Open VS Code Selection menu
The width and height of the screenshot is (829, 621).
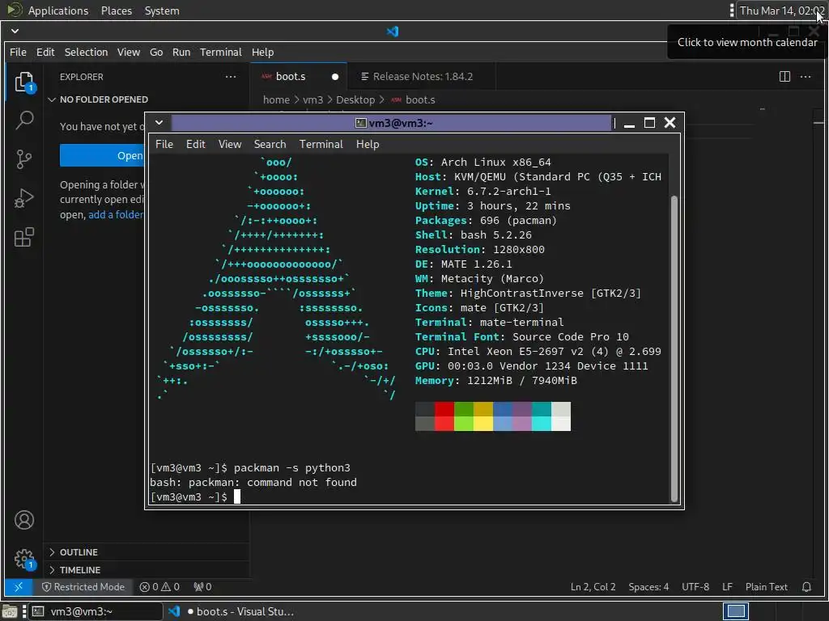86,52
